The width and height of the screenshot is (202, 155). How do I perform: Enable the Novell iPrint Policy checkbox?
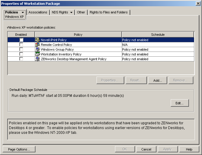21,40
